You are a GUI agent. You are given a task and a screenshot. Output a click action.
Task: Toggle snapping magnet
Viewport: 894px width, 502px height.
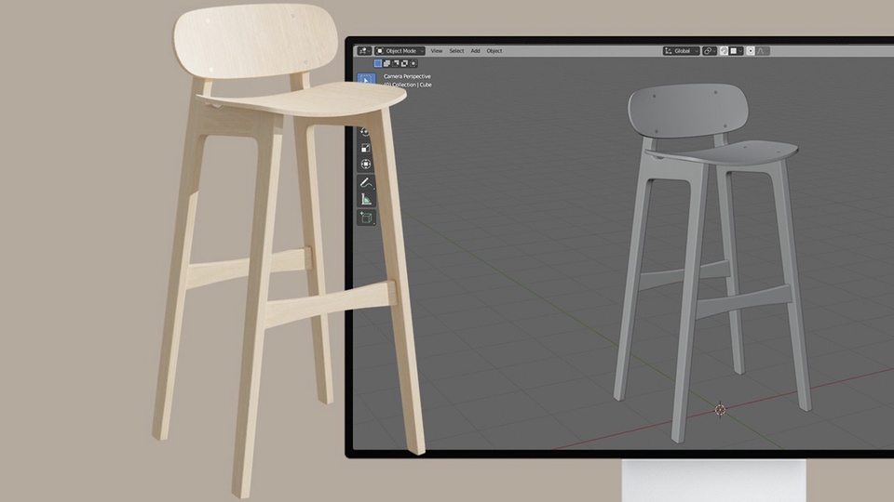[x=724, y=50]
